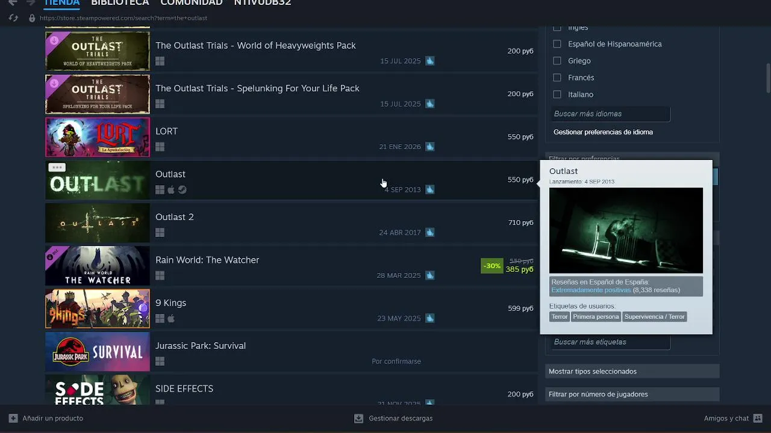Open the COMUNIDAD tab
The image size is (771, 433).
(192, 2)
